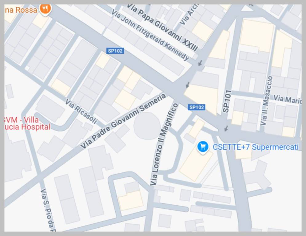
Task: Click the circular building near Via Semeria
Action: [x=147, y=126]
